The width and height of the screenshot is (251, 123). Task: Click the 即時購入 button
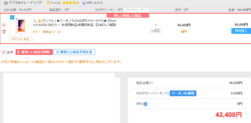pyautogui.click(x=241, y=31)
